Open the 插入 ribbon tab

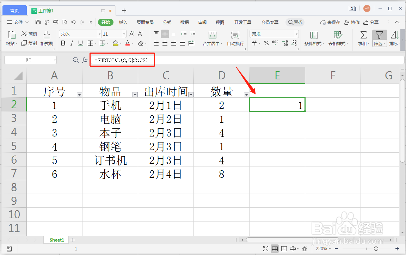click(x=123, y=22)
